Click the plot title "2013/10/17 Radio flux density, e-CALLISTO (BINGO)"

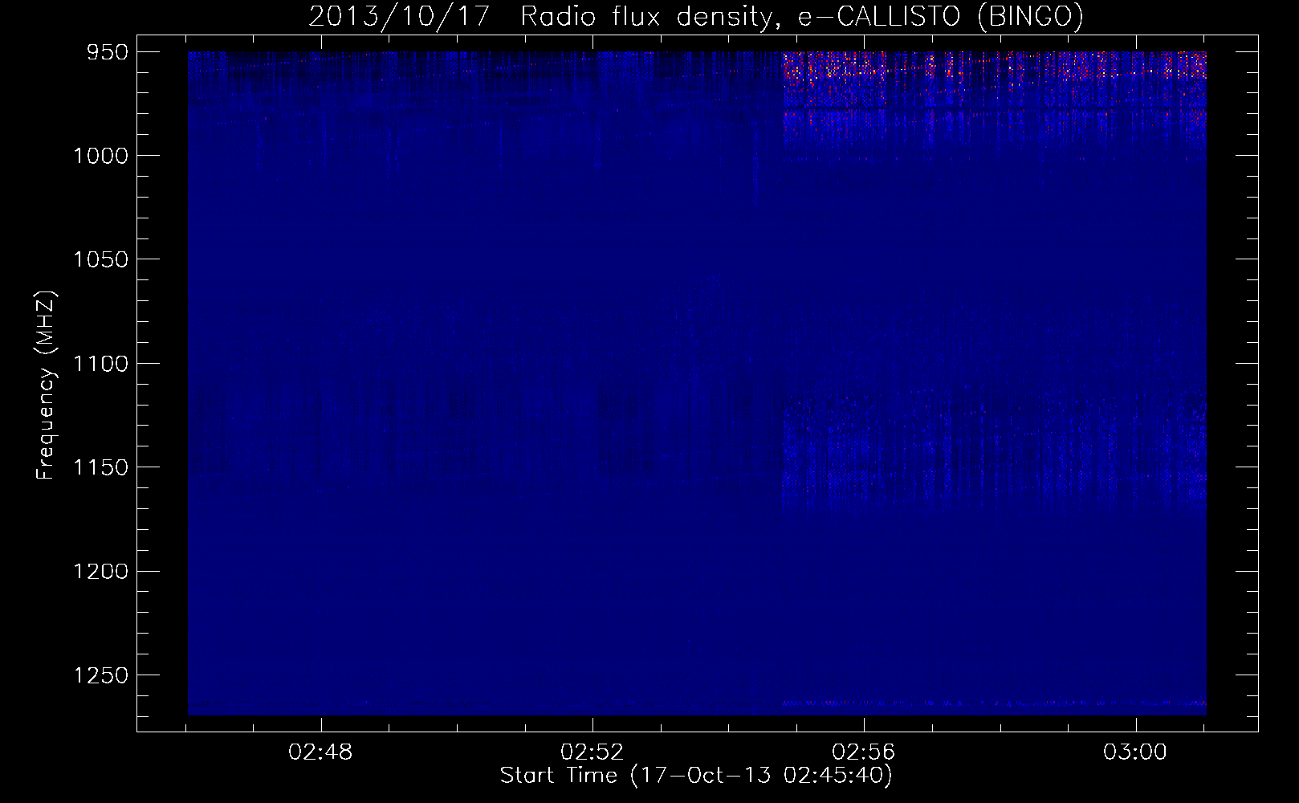(x=696, y=17)
